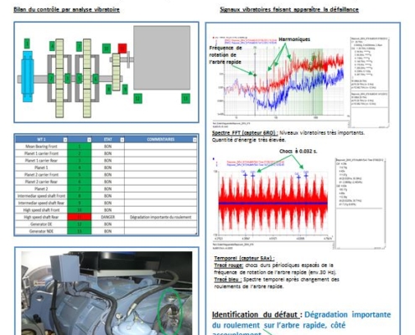This screenshot has width=415, height=335.
Task: Click the 'Bilan du contrôle par analyse vibratoire' heading
Action: (x=67, y=9)
